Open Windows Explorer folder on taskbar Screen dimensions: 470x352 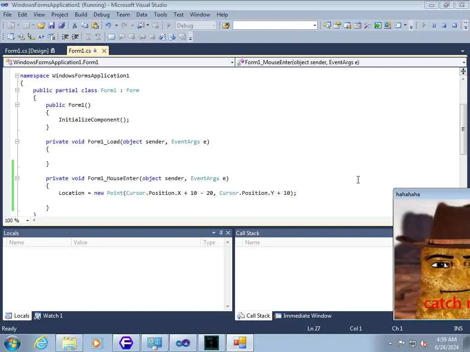69,343
